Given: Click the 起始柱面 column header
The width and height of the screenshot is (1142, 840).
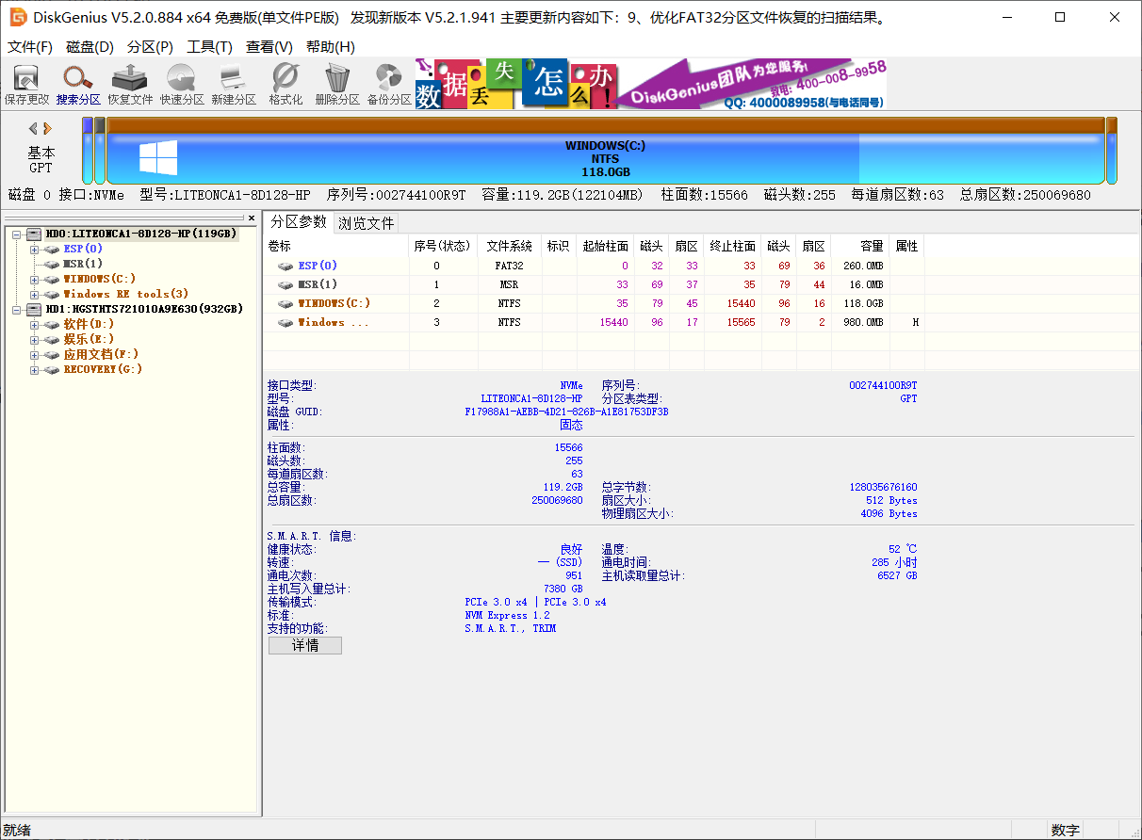Looking at the screenshot, I should pos(605,246).
